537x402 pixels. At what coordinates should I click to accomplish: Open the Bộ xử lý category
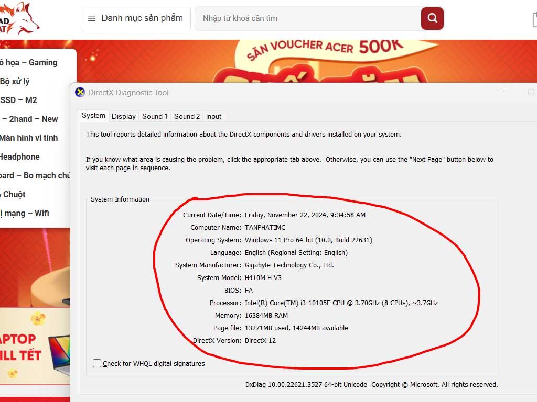[x=15, y=81]
